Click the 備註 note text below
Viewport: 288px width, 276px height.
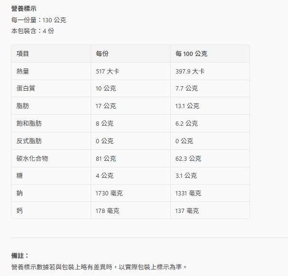[99, 267]
